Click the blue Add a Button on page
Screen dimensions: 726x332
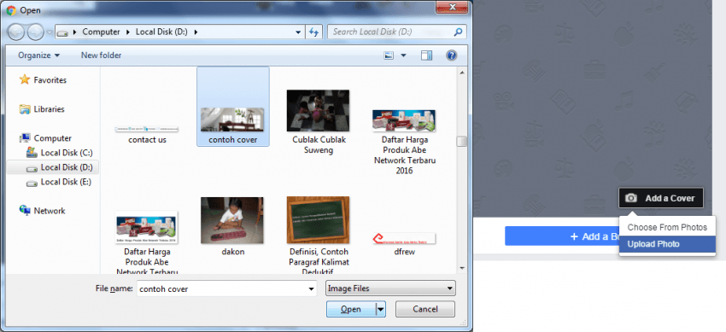[x=563, y=236]
